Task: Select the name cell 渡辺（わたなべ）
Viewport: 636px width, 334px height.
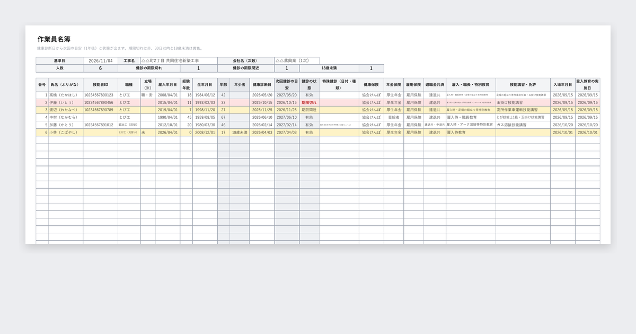Action: pos(65,110)
